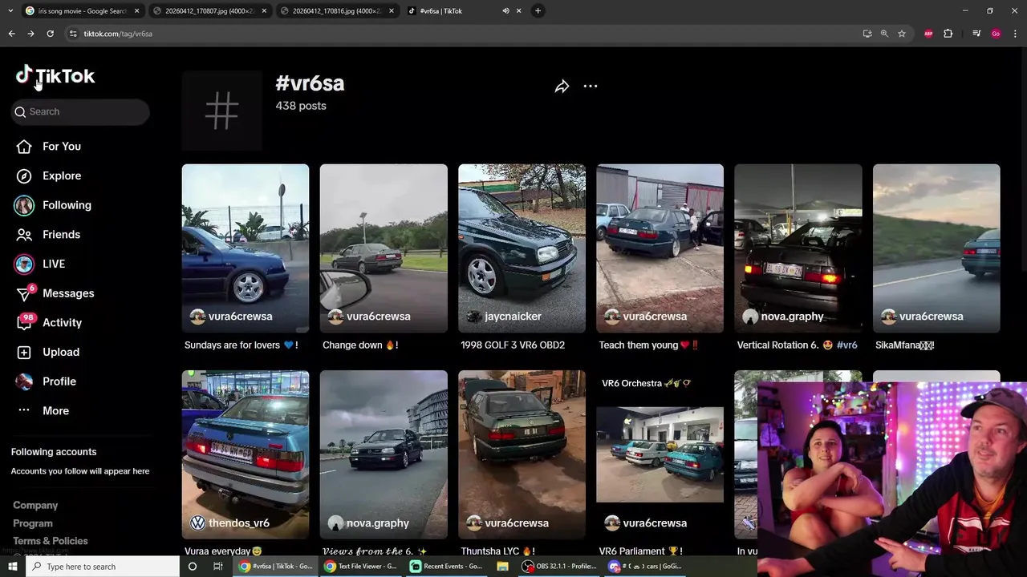Open the zoom control in address bar
Image resolution: width=1027 pixels, height=577 pixels.
(884, 34)
